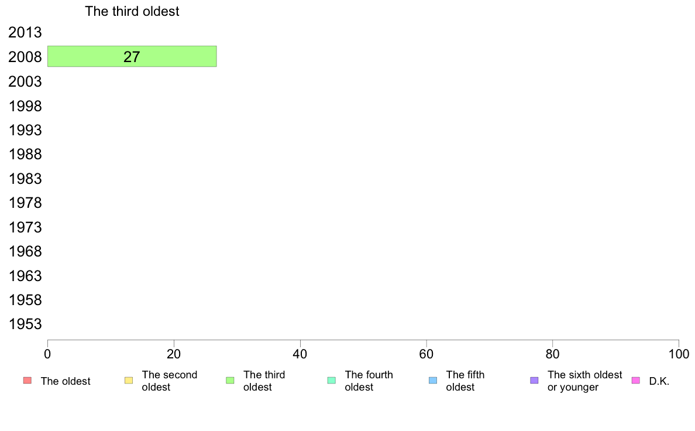695x431 pixels.
Task: Click the 'The fifth oldest' legend text
Action: pyautogui.click(x=465, y=381)
